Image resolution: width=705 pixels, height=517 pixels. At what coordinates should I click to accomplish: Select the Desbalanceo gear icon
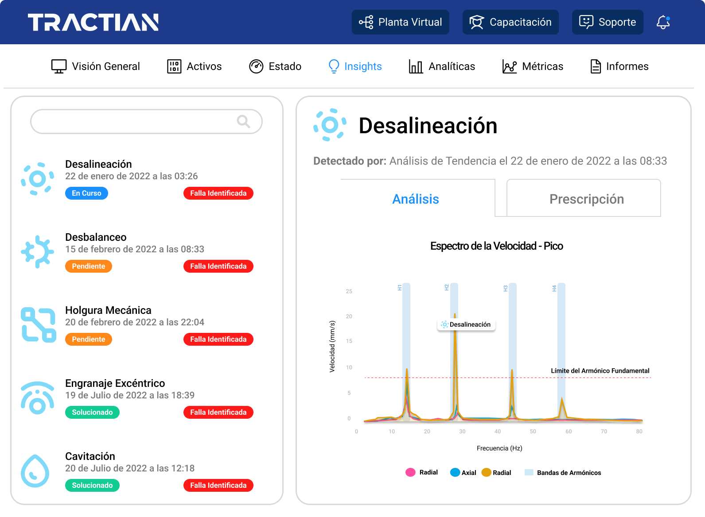[38, 252]
